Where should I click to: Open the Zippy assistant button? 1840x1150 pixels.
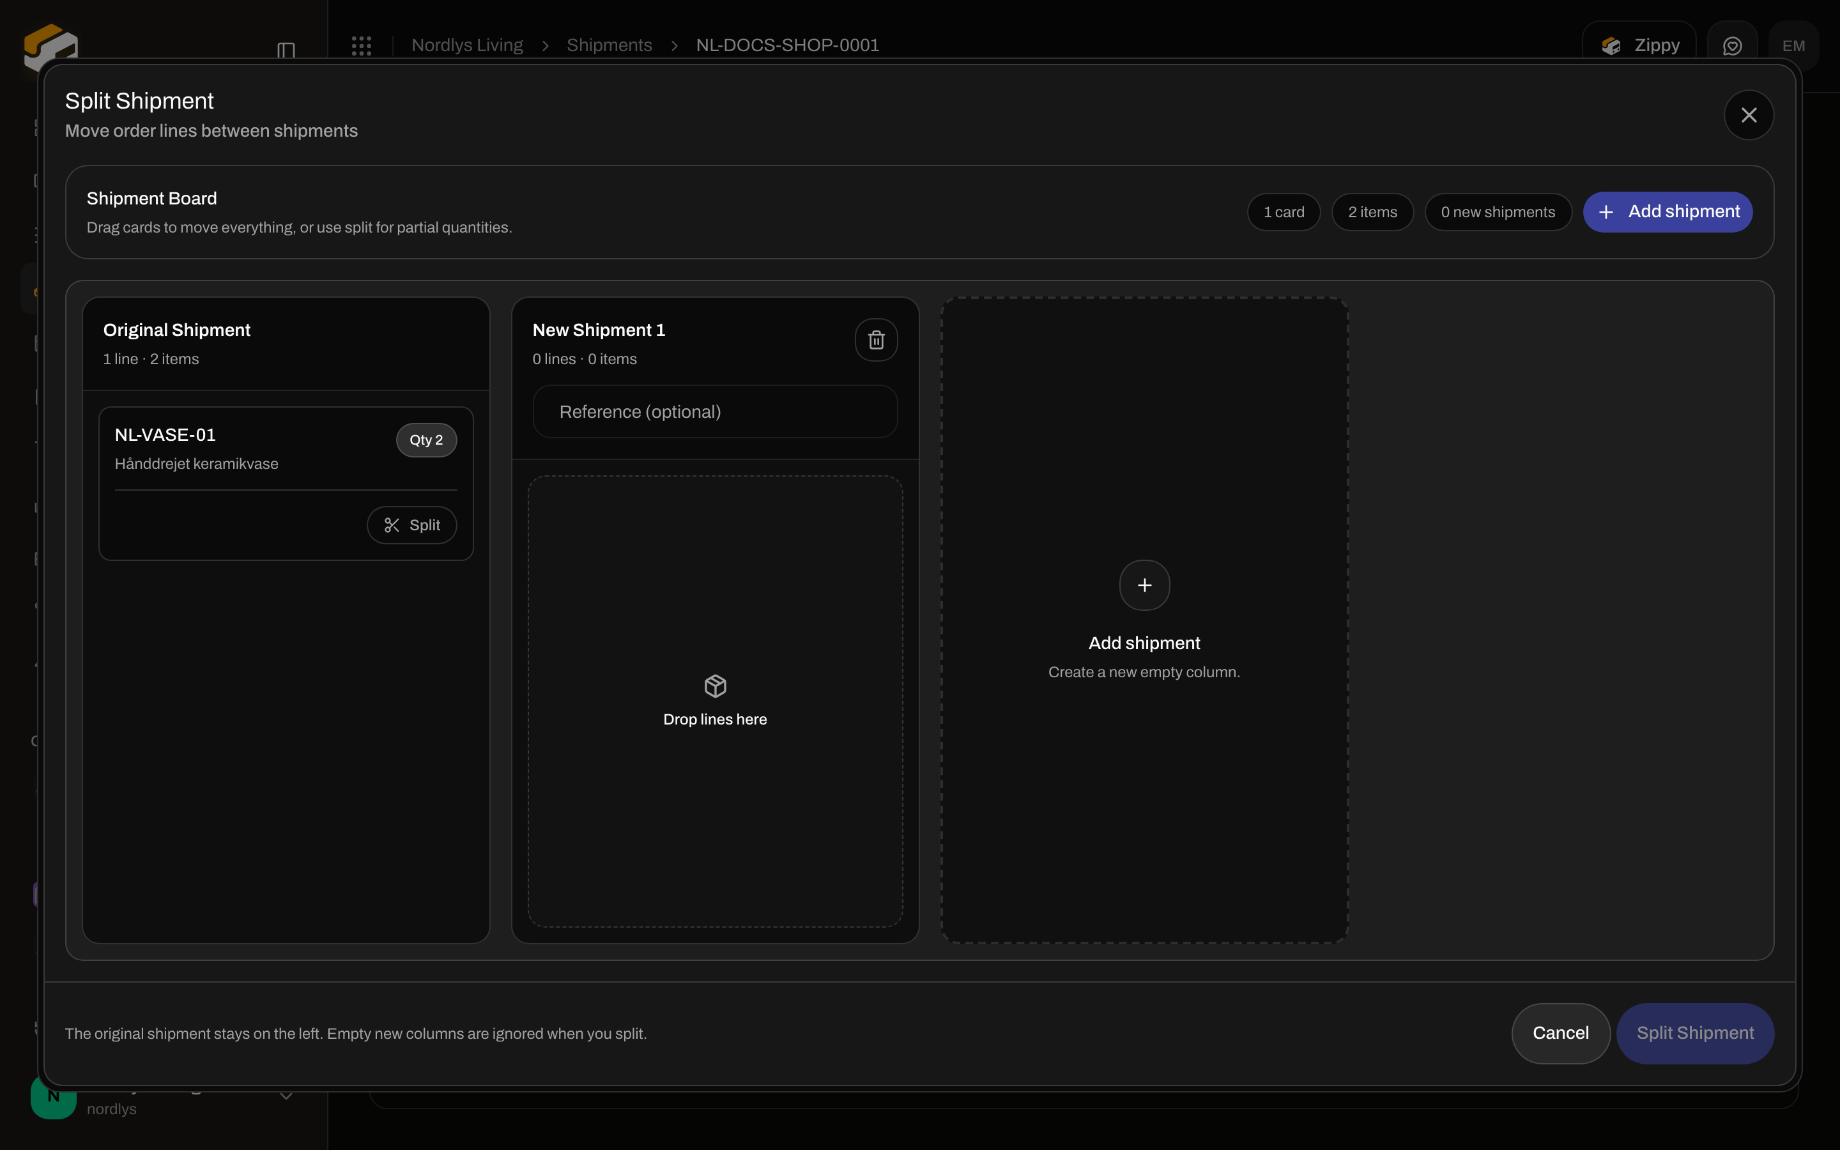[1639, 45]
